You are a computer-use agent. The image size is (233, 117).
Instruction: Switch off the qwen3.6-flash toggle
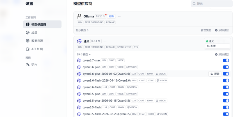tap(226, 87)
